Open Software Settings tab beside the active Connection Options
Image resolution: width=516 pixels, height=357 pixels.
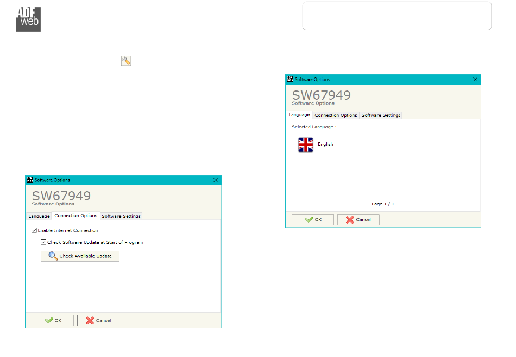point(121,216)
